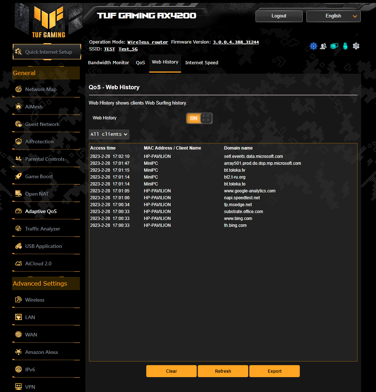This screenshot has height=392, width=376.
Task: Click the napi.speedtest.net domain entry
Action: tap(242, 198)
